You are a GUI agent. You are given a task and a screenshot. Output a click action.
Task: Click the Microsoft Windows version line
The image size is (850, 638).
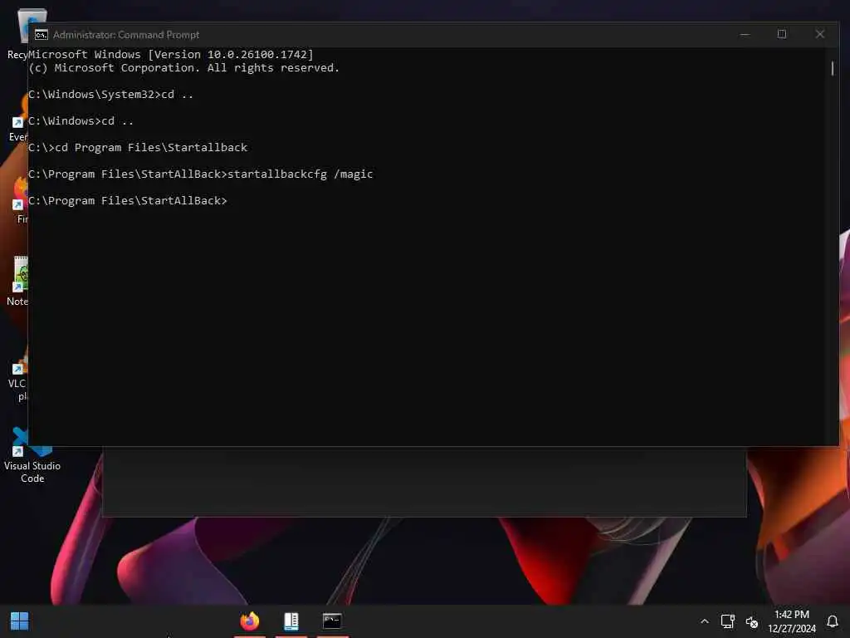click(x=171, y=54)
